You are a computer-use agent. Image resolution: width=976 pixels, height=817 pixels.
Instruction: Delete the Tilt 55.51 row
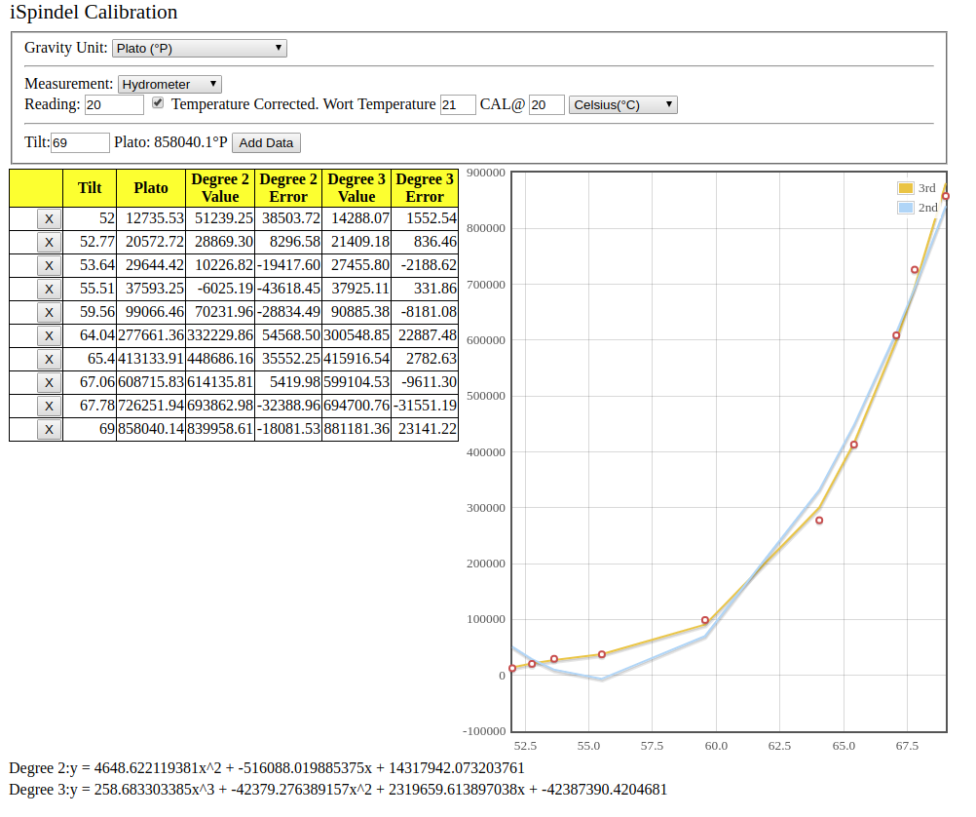tap(49, 290)
